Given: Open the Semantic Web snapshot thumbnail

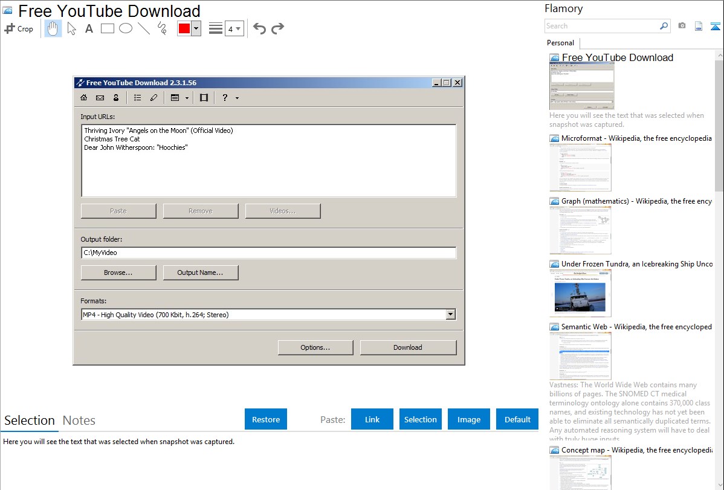Looking at the screenshot, I should 580,355.
